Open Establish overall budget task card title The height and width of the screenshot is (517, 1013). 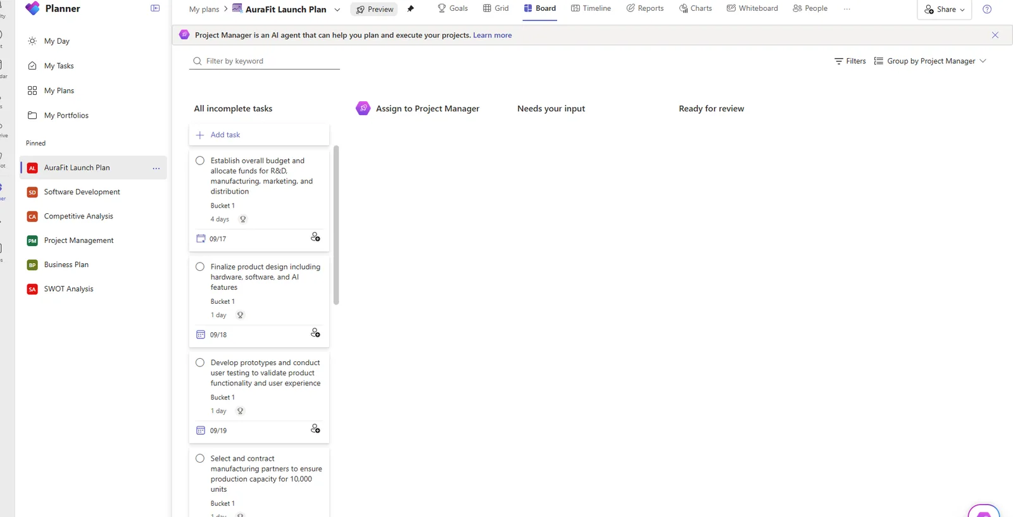click(262, 176)
